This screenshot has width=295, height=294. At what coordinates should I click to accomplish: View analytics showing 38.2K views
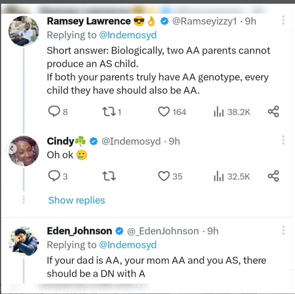click(218, 111)
